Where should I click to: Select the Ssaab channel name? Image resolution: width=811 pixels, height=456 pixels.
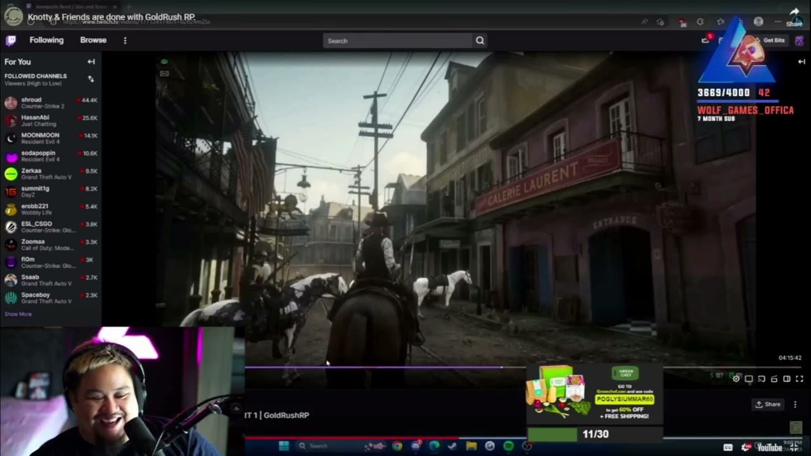30,277
